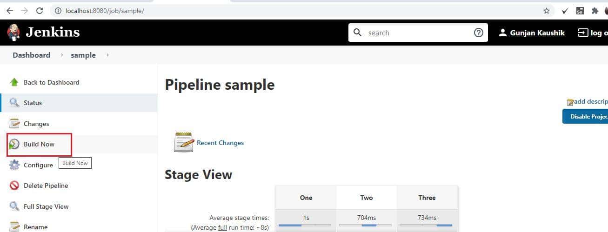Click the Disable Project button
The image size is (608, 232).
pyautogui.click(x=585, y=116)
